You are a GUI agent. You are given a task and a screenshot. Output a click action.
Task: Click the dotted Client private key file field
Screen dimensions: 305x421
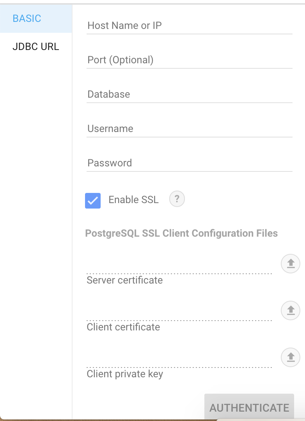coord(179,360)
